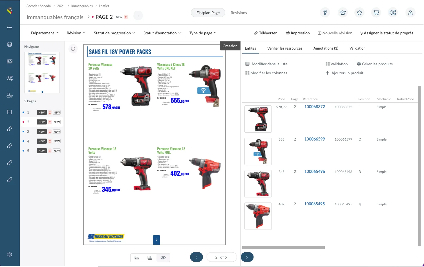424x267 pixels.
Task: Click Nouvelle révision button
Action: pyautogui.click(x=335, y=33)
